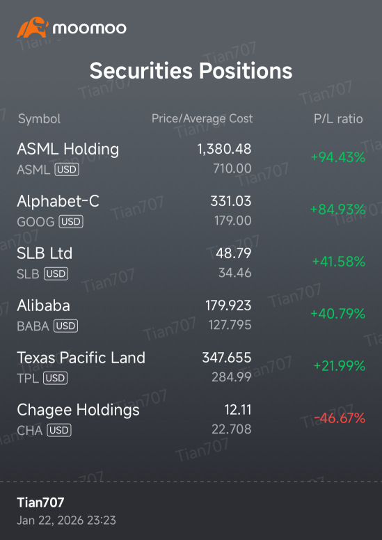The height and width of the screenshot is (540, 382).
Task: Open the ASML Holding position row
Action: point(191,159)
